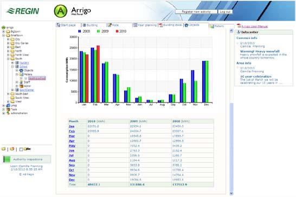This screenshot has height=197, width=296.
Task: Expand the West folder node
Action: [x=8, y=101]
